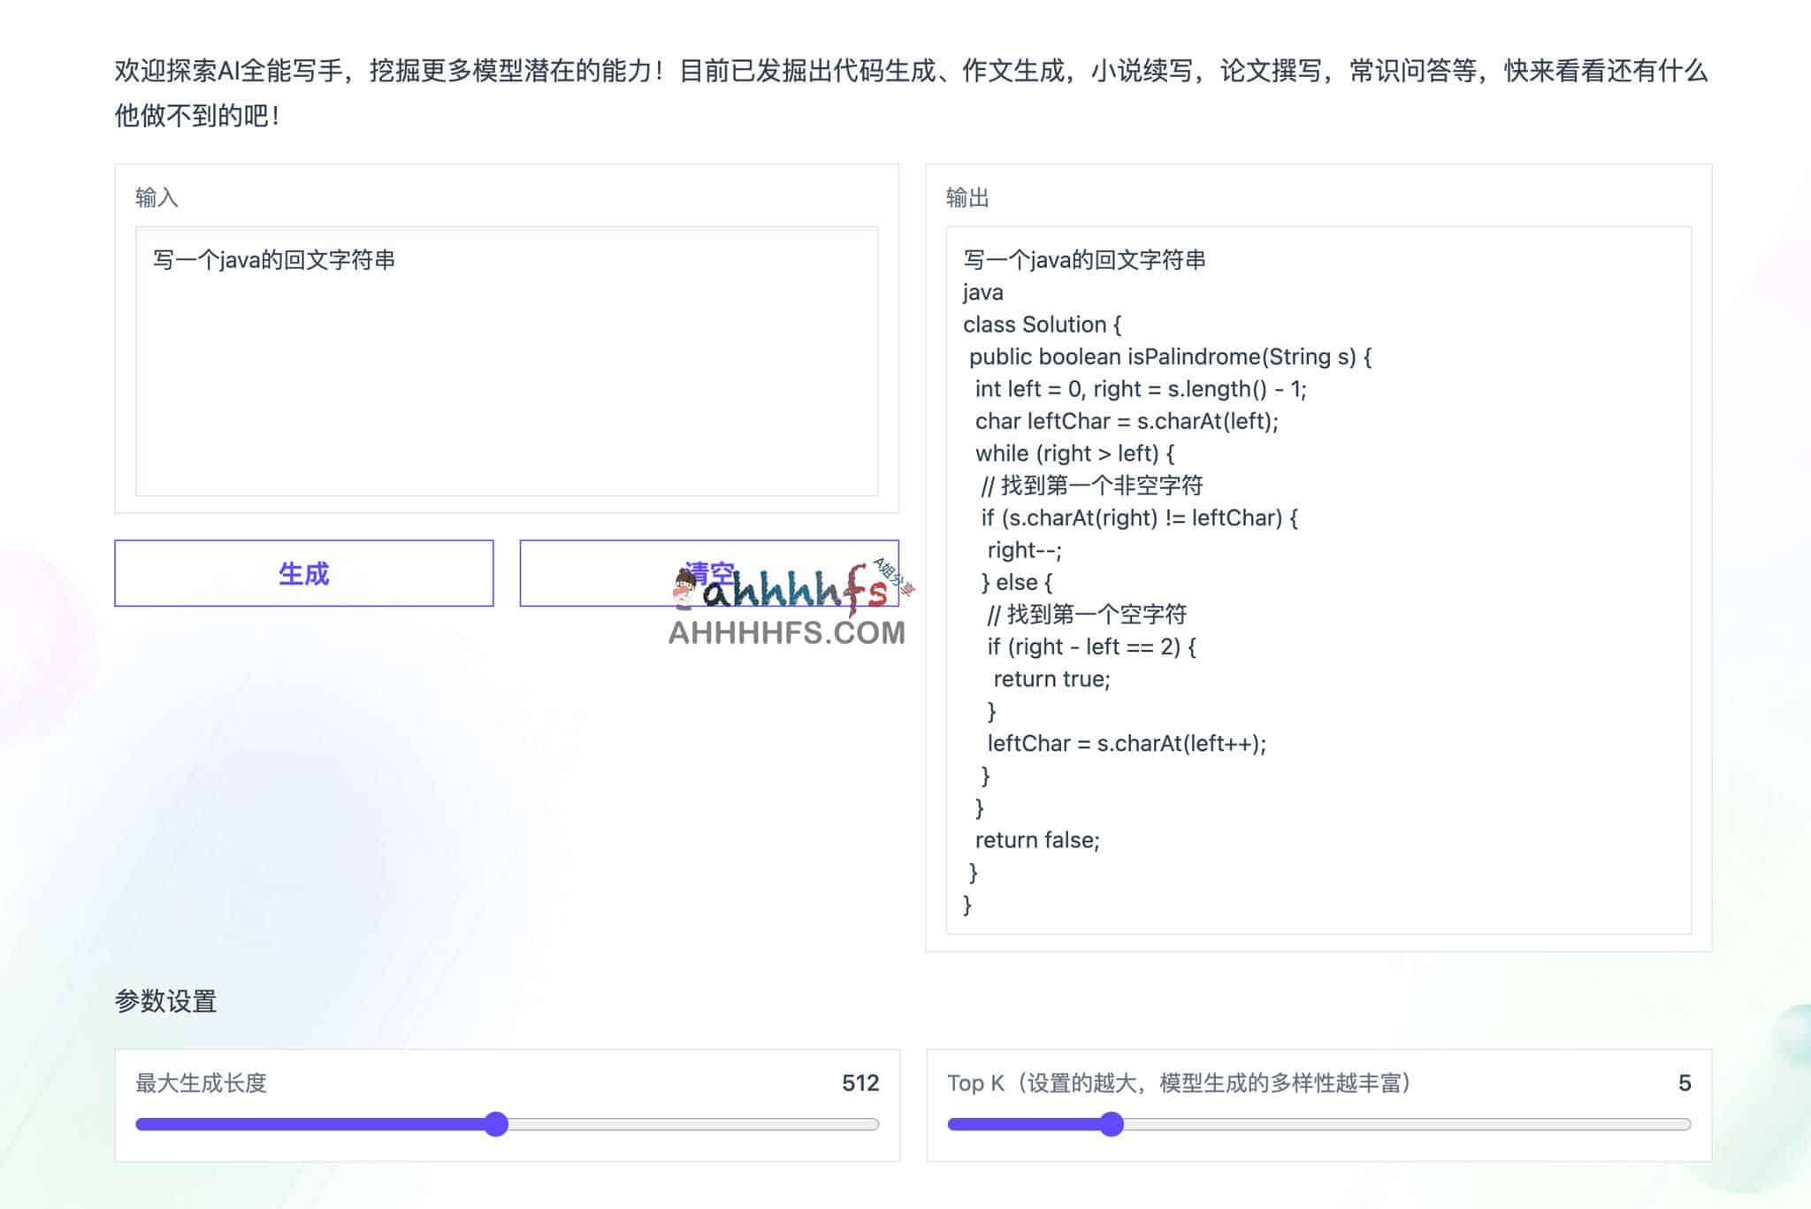Click the 输出 panel label
The height and width of the screenshot is (1209, 1811).
(x=967, y=197)
